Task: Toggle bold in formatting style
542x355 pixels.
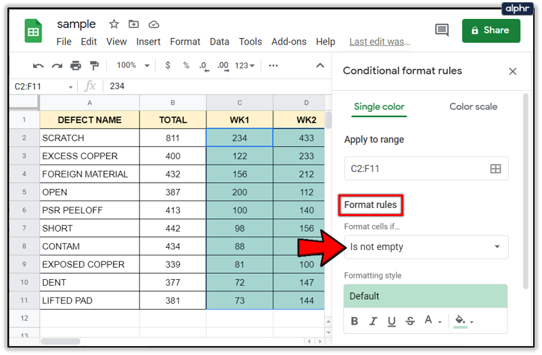Action: point(355,320)
